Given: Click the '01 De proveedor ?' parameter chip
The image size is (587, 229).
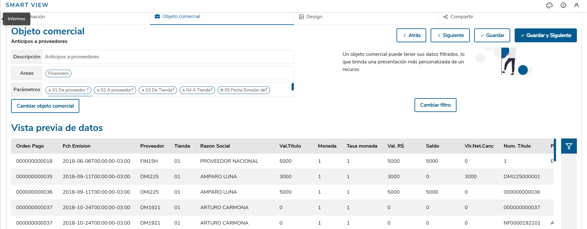Looking at the screenshot, I should [69, 90].
